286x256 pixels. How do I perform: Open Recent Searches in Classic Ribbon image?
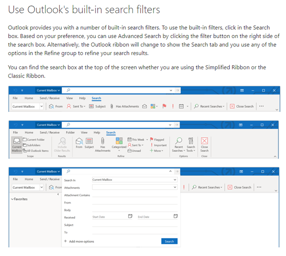(x=178, y=145)
